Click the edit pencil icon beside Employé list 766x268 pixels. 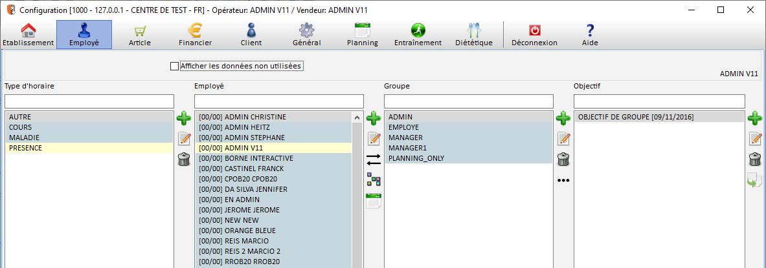pos(374,138)
